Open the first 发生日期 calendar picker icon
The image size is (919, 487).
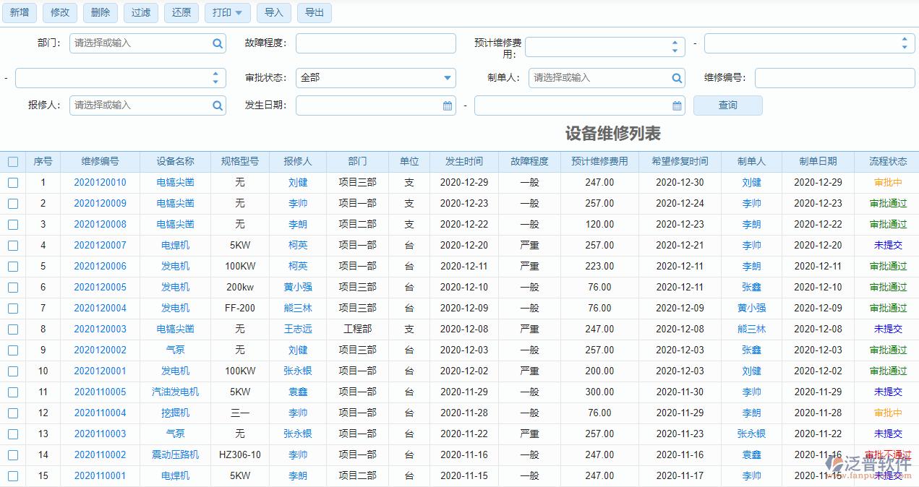coord(448,105)
